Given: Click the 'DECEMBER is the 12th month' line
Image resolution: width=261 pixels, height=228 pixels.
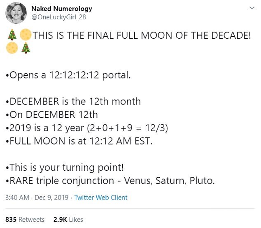Looking at the screenshot, I should click(x=73, y=102).
